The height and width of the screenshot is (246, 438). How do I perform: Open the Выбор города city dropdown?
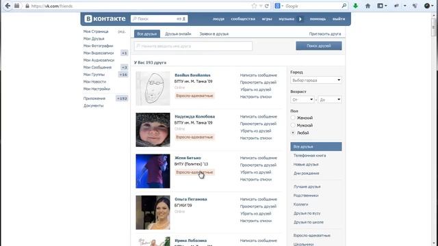tap(316, 80)
